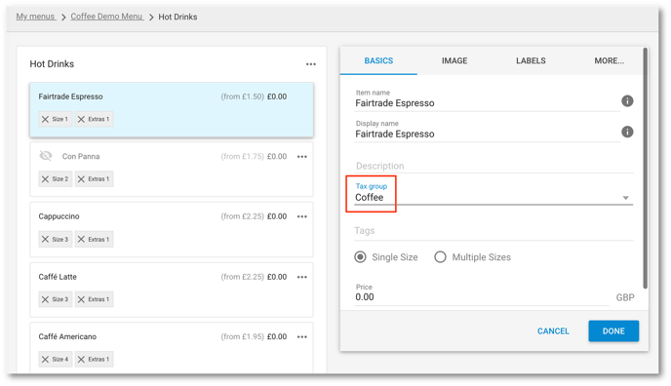Image resolution: width=671 pixels, height=386 pixels.
Task: Open the MORE... tab overflow
Action: click(x=609, y=61)
